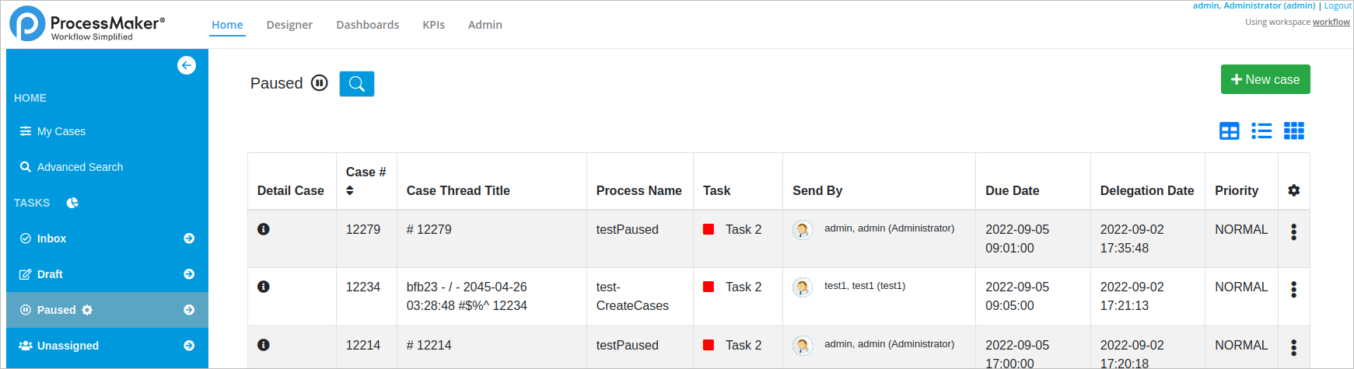Select red status marker for case 12279
This screenshot has width=1354, height=369.
[708, 229]
